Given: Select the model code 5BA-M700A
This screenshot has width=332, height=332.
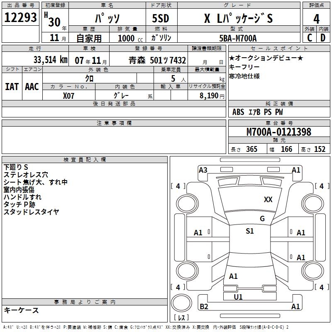Looking at the screenshot, I should tap(238, 38).
